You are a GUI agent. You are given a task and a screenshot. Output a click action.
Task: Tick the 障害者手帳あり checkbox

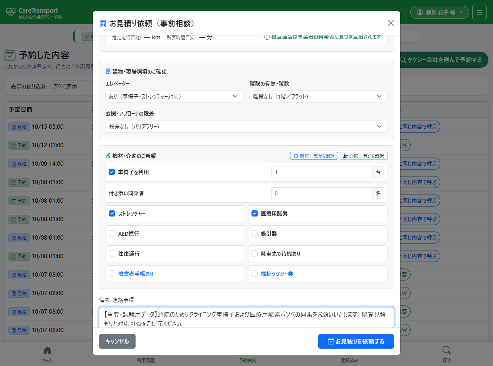[x=112, y=274]
